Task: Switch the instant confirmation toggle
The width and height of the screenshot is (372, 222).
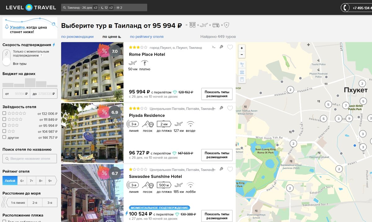Action: click(7, 58)
